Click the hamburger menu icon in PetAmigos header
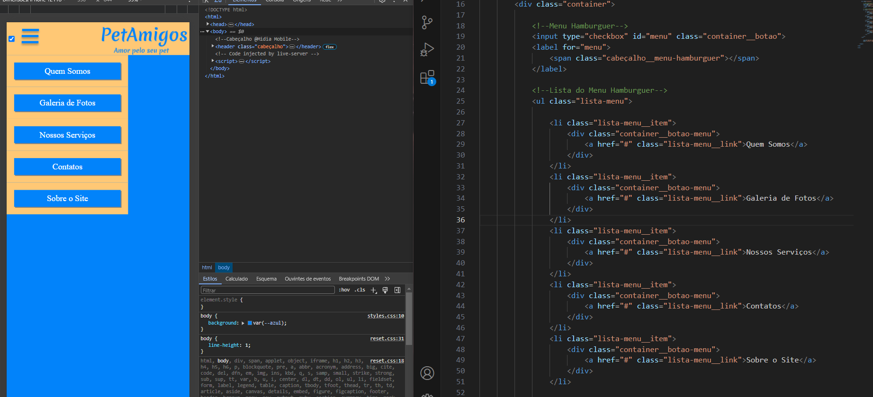 [x=30, y=36]
